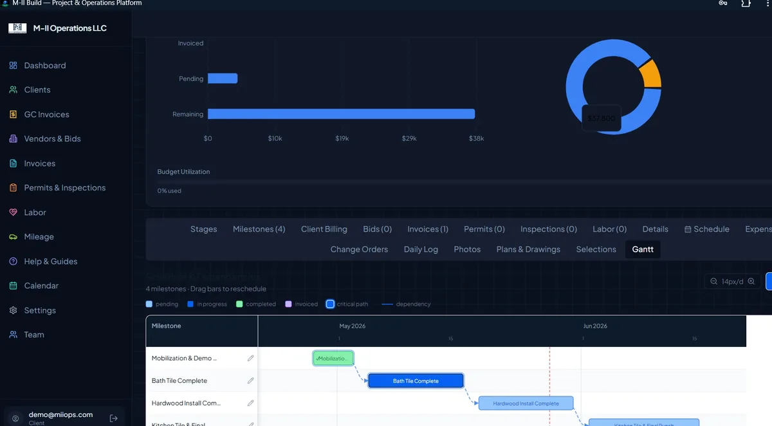Open the Change Orders tab
Viewport: 772px width, 426px height.
359,250
